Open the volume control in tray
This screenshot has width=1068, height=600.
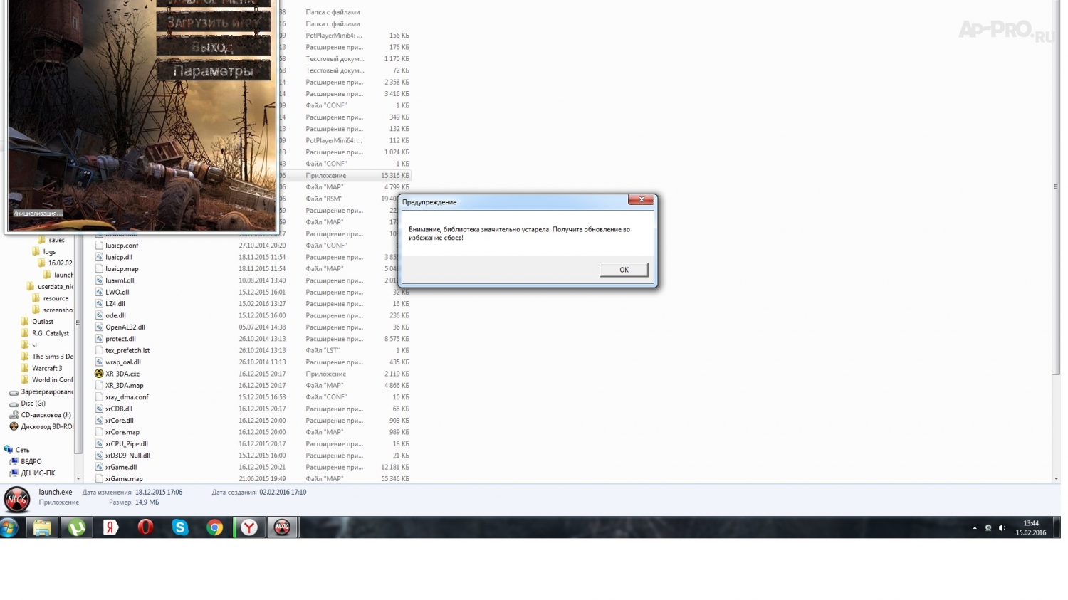coord(1001,528)
